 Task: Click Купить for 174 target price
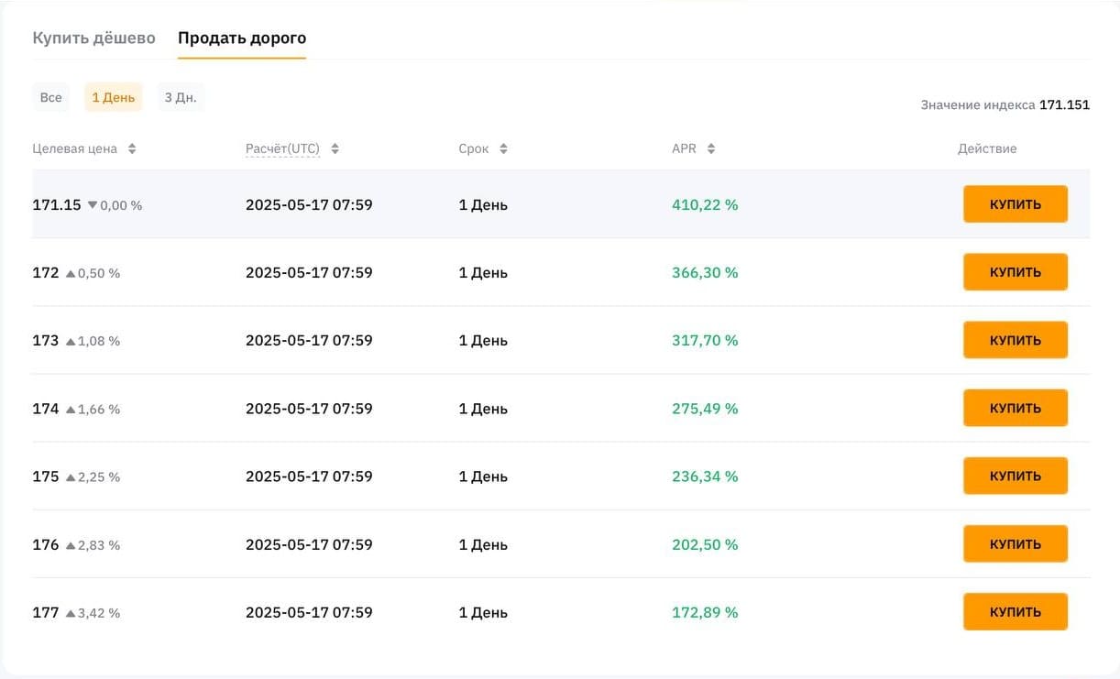click(1016, 408)
